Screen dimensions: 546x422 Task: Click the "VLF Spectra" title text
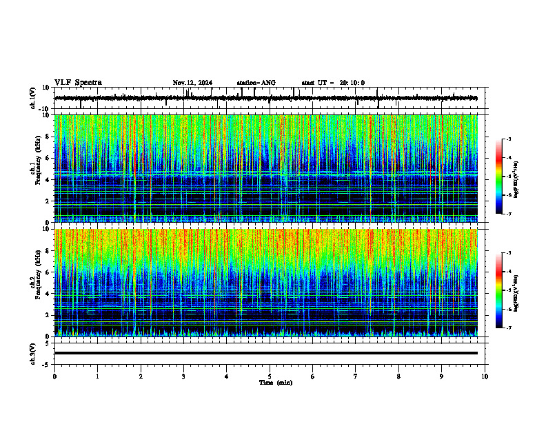tap(78, 83)
